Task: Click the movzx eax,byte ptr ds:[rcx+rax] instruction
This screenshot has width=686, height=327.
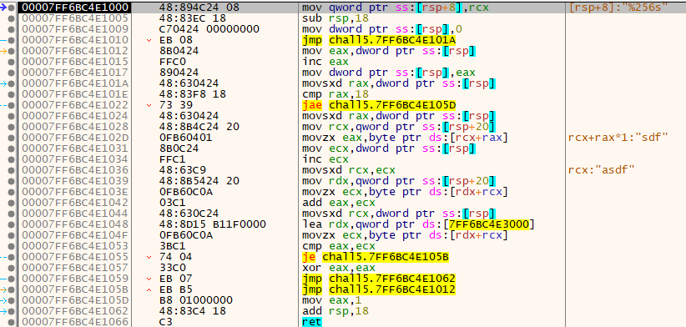Action: point(405,138)
